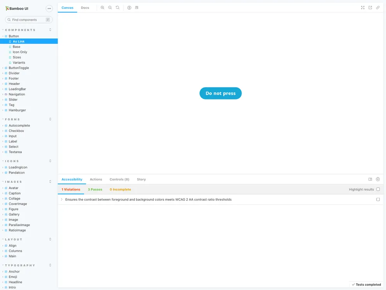Click the Find components search field
The image size is (386, 290).
27,19
